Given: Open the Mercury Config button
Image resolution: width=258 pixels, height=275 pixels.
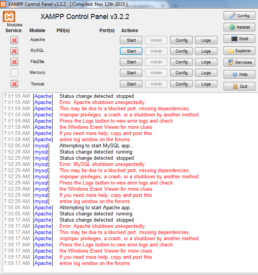Looking at the screenshot, I should pos(181,73).
